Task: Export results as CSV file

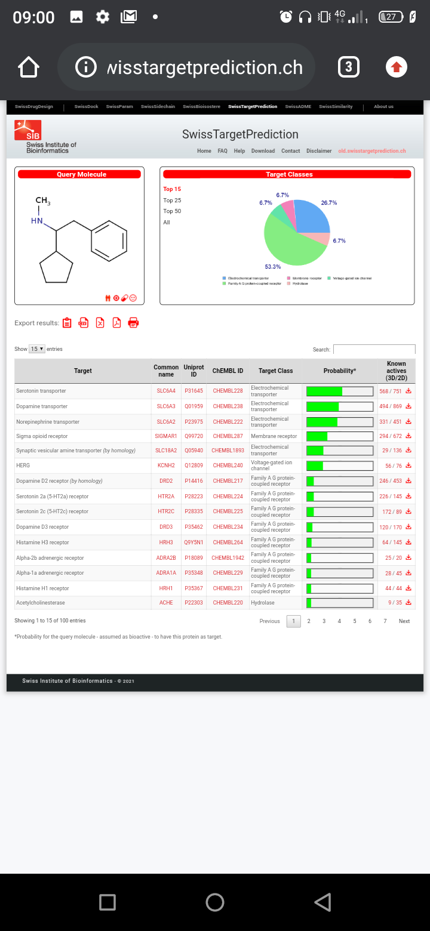Action: click(84, 323)
